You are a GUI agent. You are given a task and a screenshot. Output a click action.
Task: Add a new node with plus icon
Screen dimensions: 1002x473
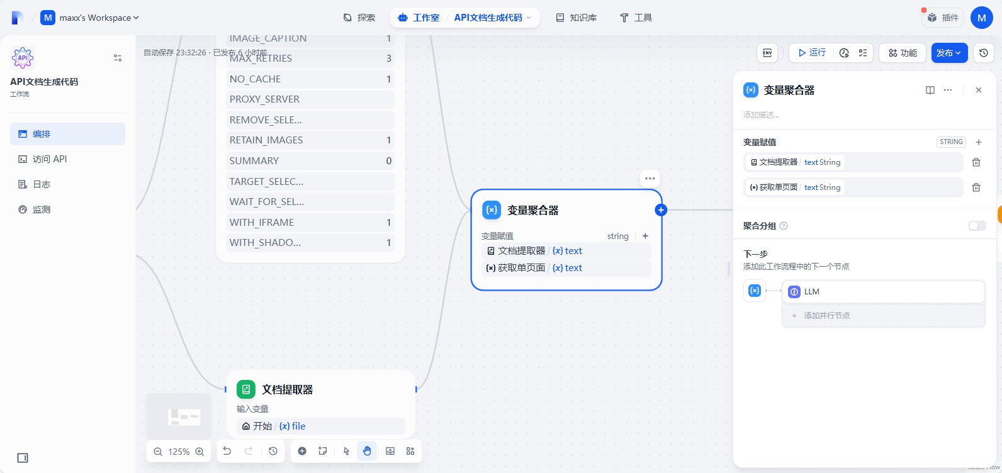(302, 451)
